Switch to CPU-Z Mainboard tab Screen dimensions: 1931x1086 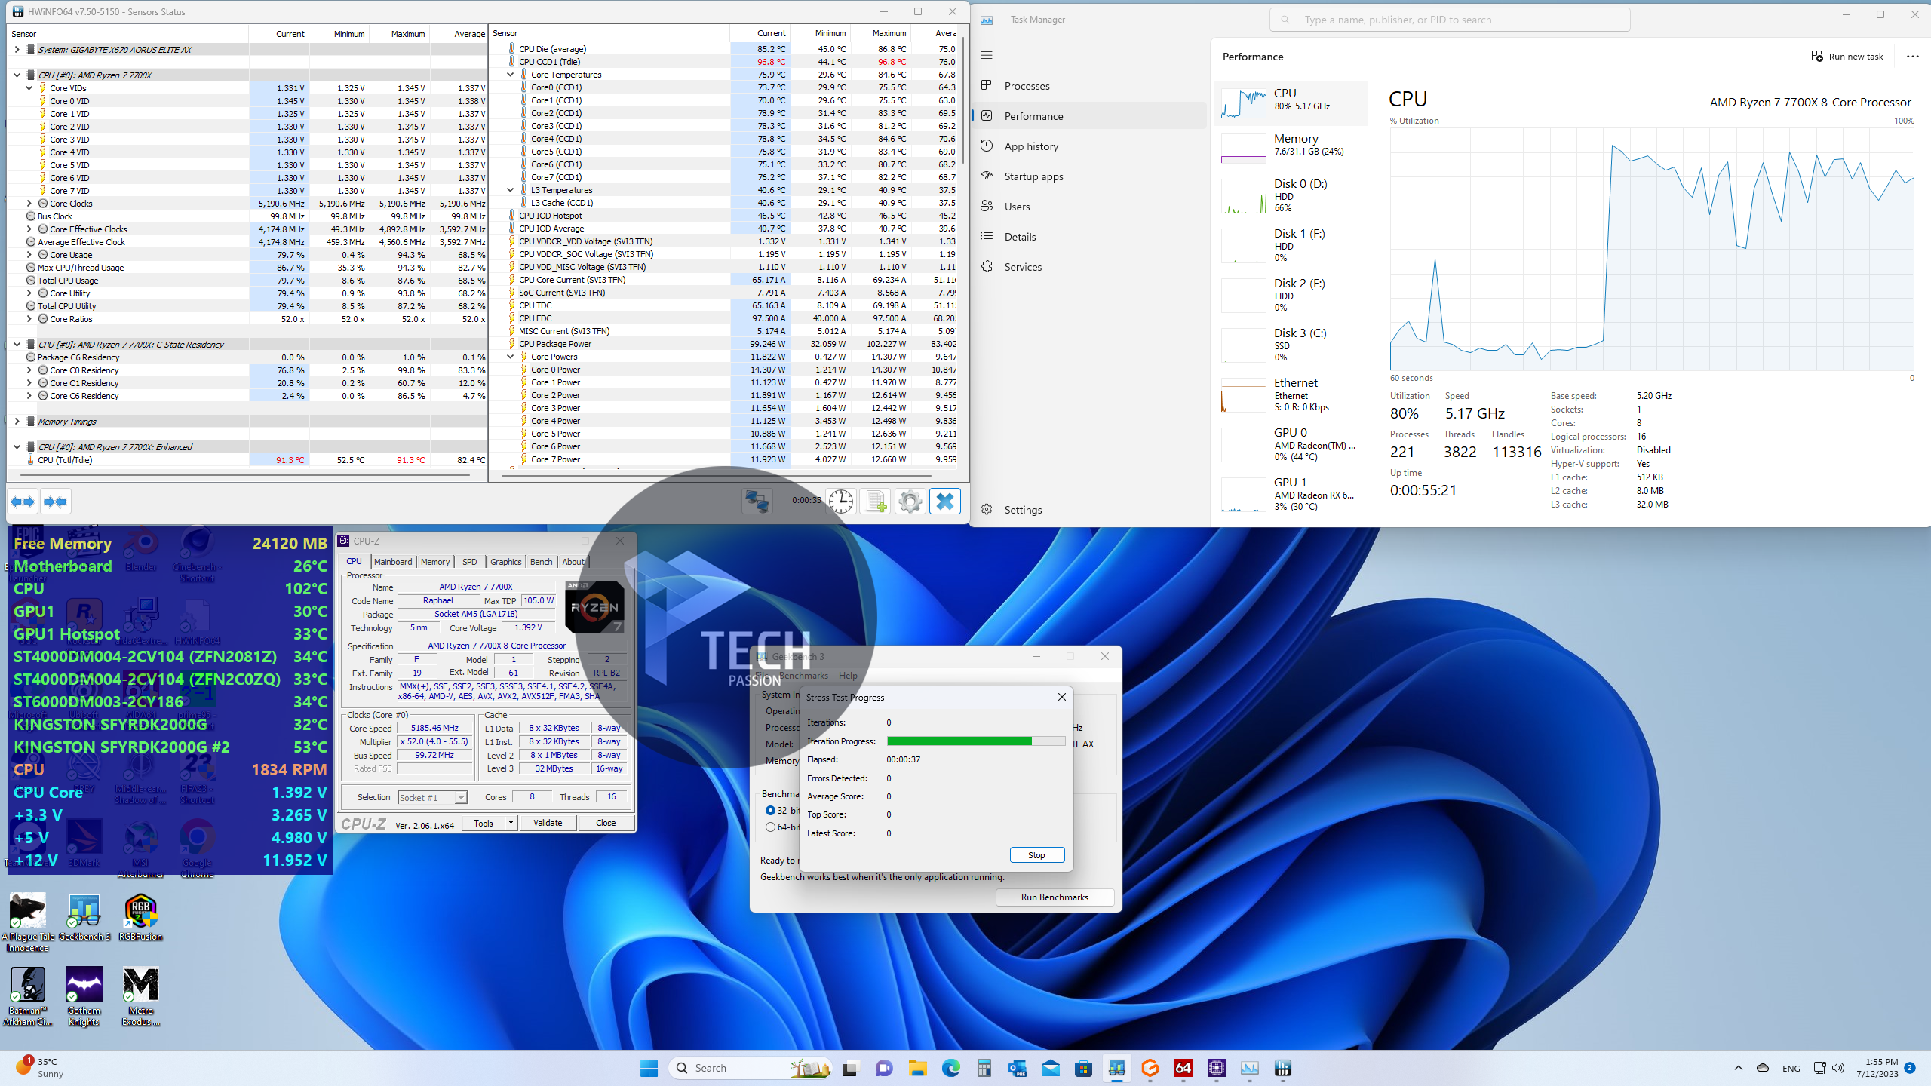pos(392,562)
